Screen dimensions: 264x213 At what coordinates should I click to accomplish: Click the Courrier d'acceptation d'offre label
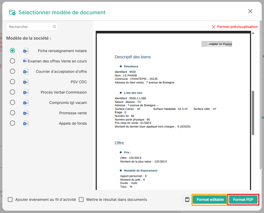pyautogui.click(x=61, y=72)
